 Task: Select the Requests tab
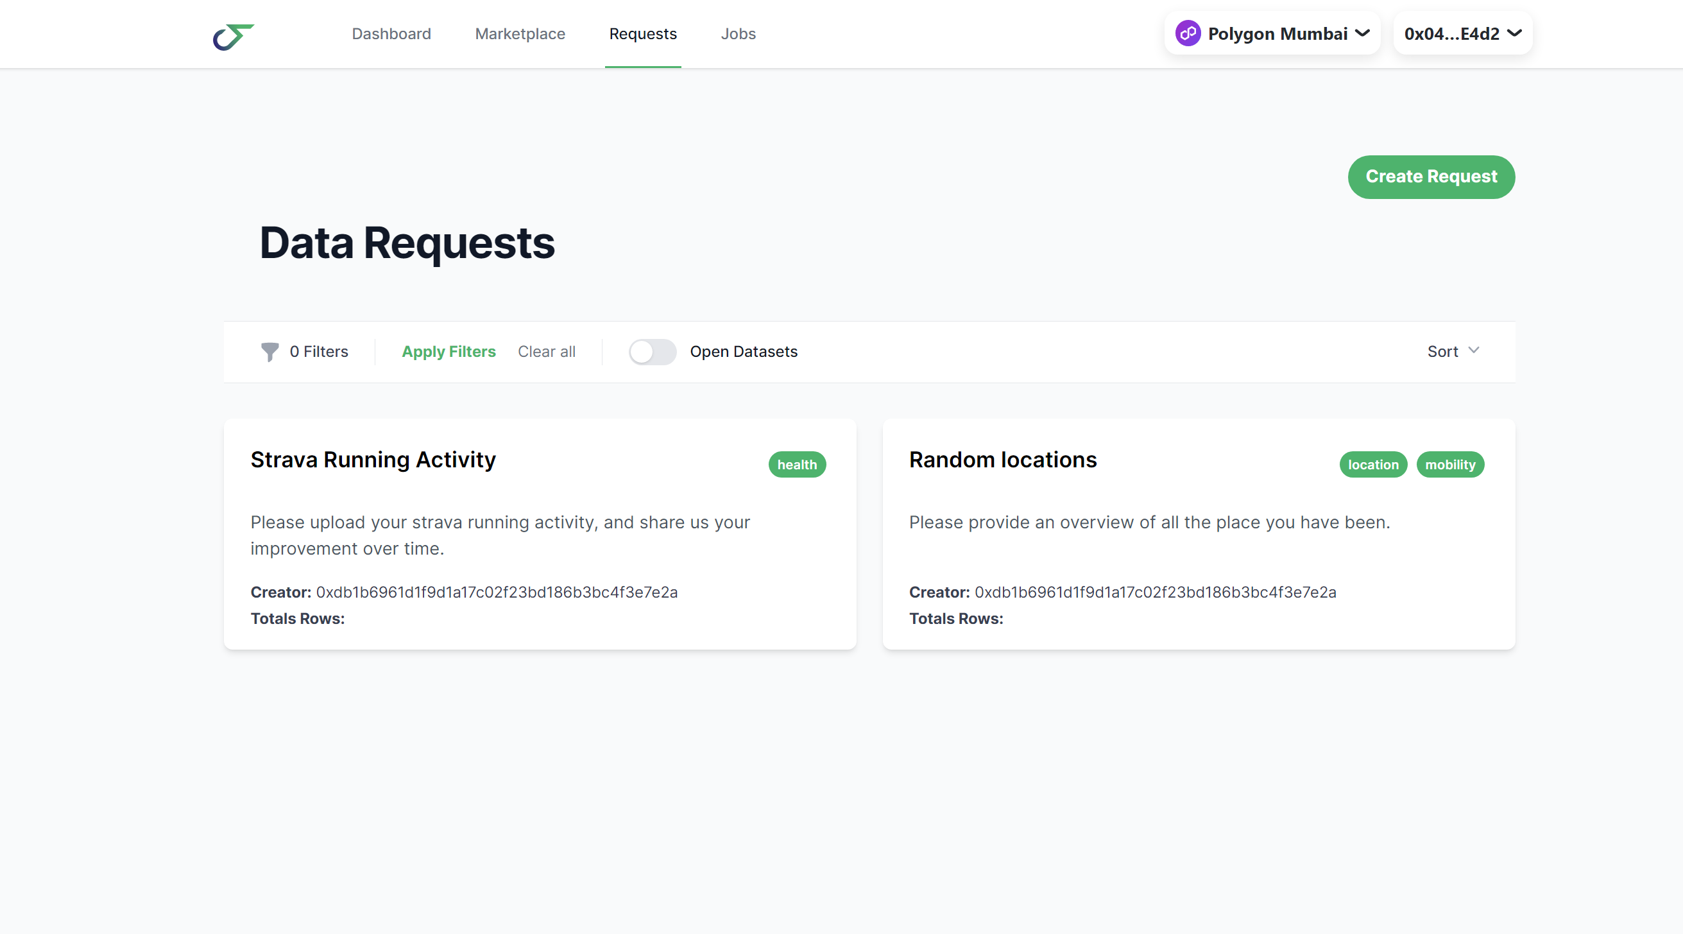643,34
